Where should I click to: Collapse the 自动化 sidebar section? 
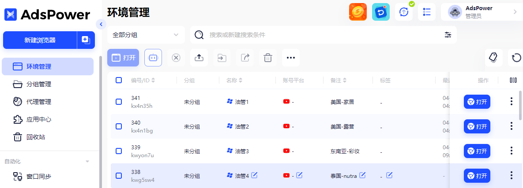(x=87, y=162)
